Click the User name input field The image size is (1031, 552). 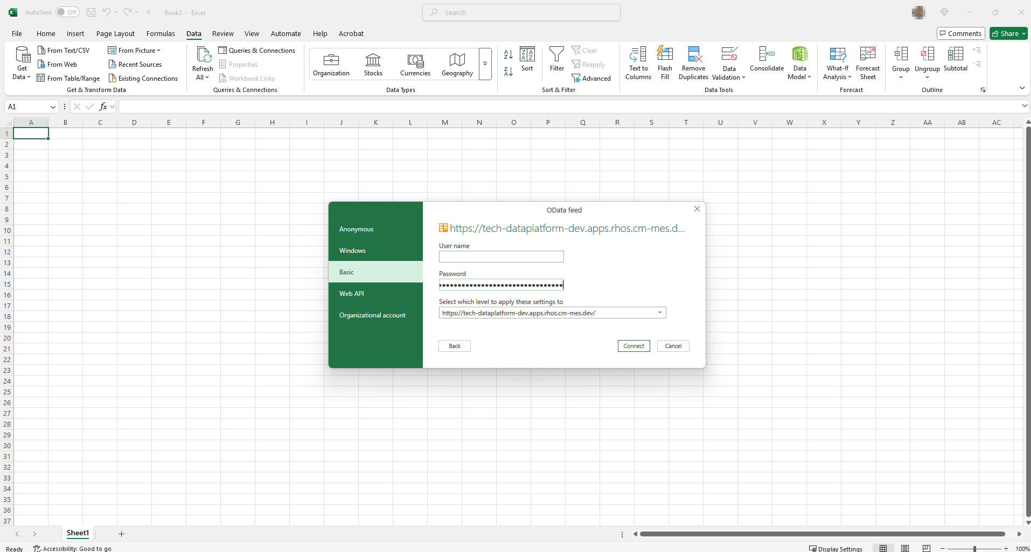(501, 257)
